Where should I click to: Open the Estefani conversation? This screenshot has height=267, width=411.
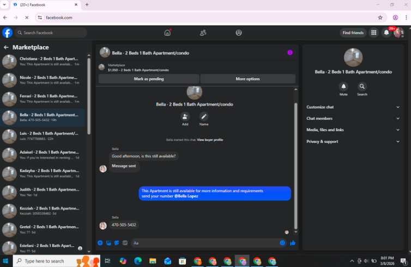(x=43, y=248)
